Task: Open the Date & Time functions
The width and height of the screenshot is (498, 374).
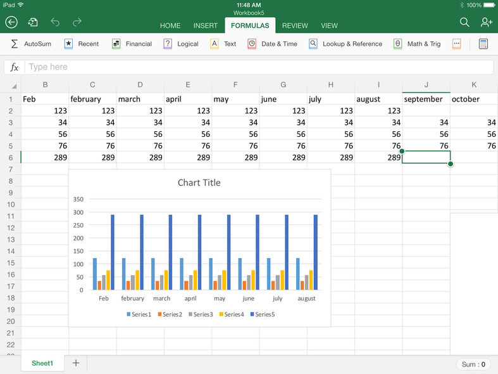Action: [x=272, y=44]
